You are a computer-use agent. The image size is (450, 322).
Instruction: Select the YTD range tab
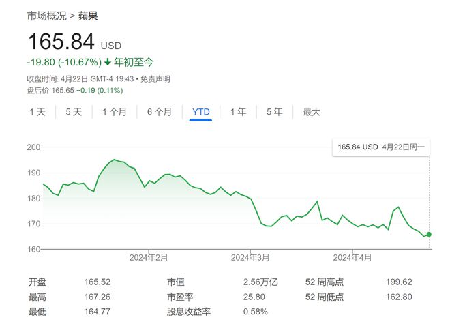201,112
